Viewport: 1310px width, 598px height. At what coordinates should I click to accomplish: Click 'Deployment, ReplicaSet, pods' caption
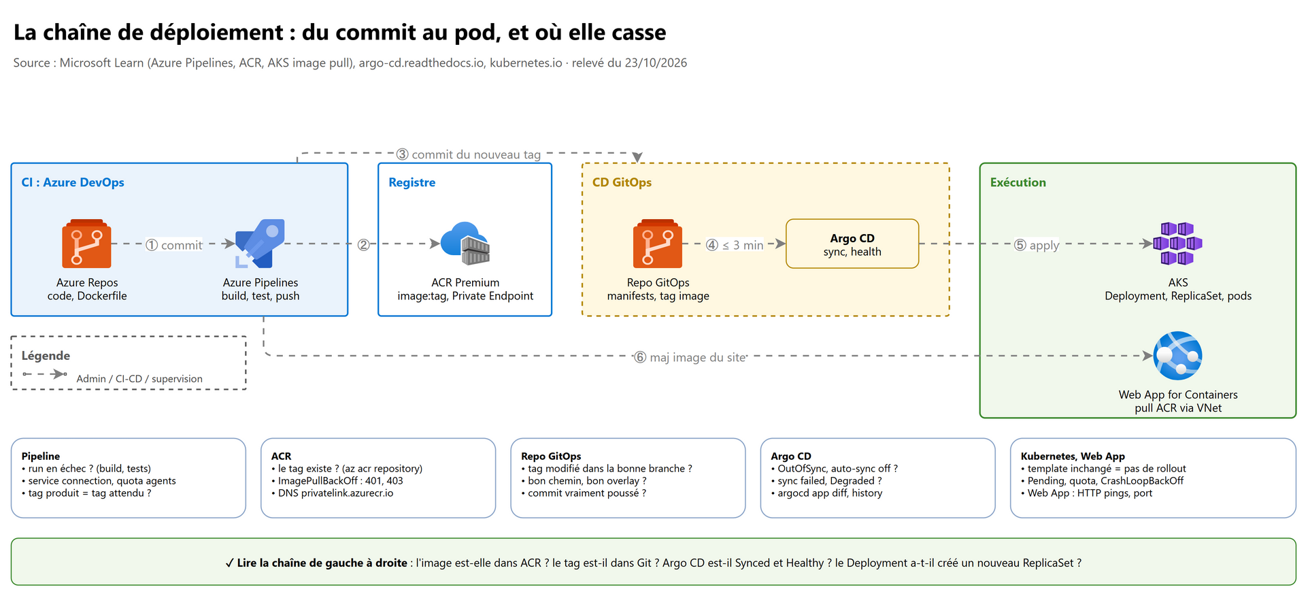pyautogui.click(x=1178, y=296)
